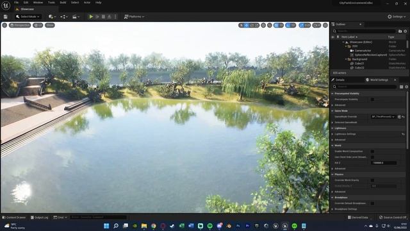Click Derived Data in status bar
410x231 pixels.
357,218
